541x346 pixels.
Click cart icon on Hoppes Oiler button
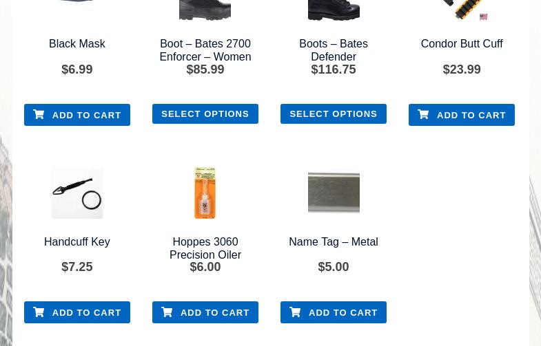pos(167,312)
